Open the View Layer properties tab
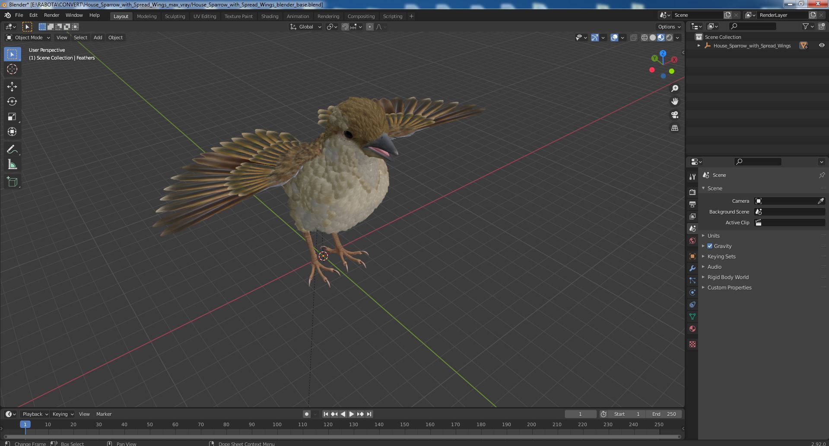 click(x=692, y=216)
